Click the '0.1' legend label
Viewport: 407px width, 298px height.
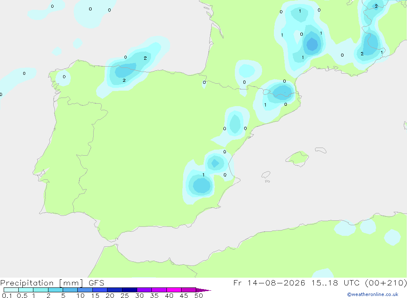click(7, 296)
